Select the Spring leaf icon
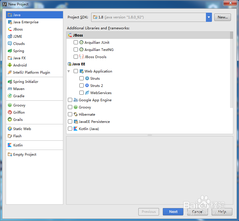Viewport: 239px width, 221px height. [10, 51]
